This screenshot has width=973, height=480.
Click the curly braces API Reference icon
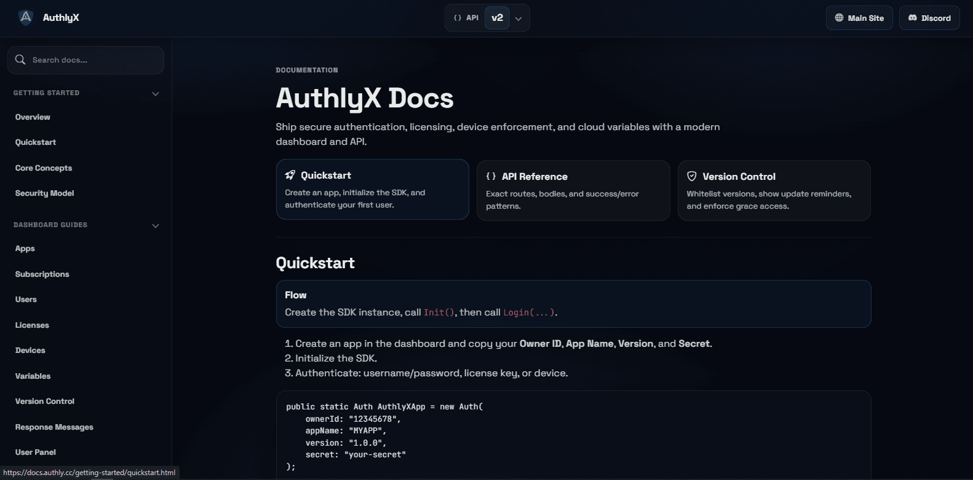point(491,176)
